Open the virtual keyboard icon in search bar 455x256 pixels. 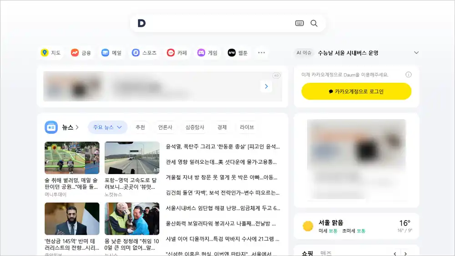(x=299, y=23)
